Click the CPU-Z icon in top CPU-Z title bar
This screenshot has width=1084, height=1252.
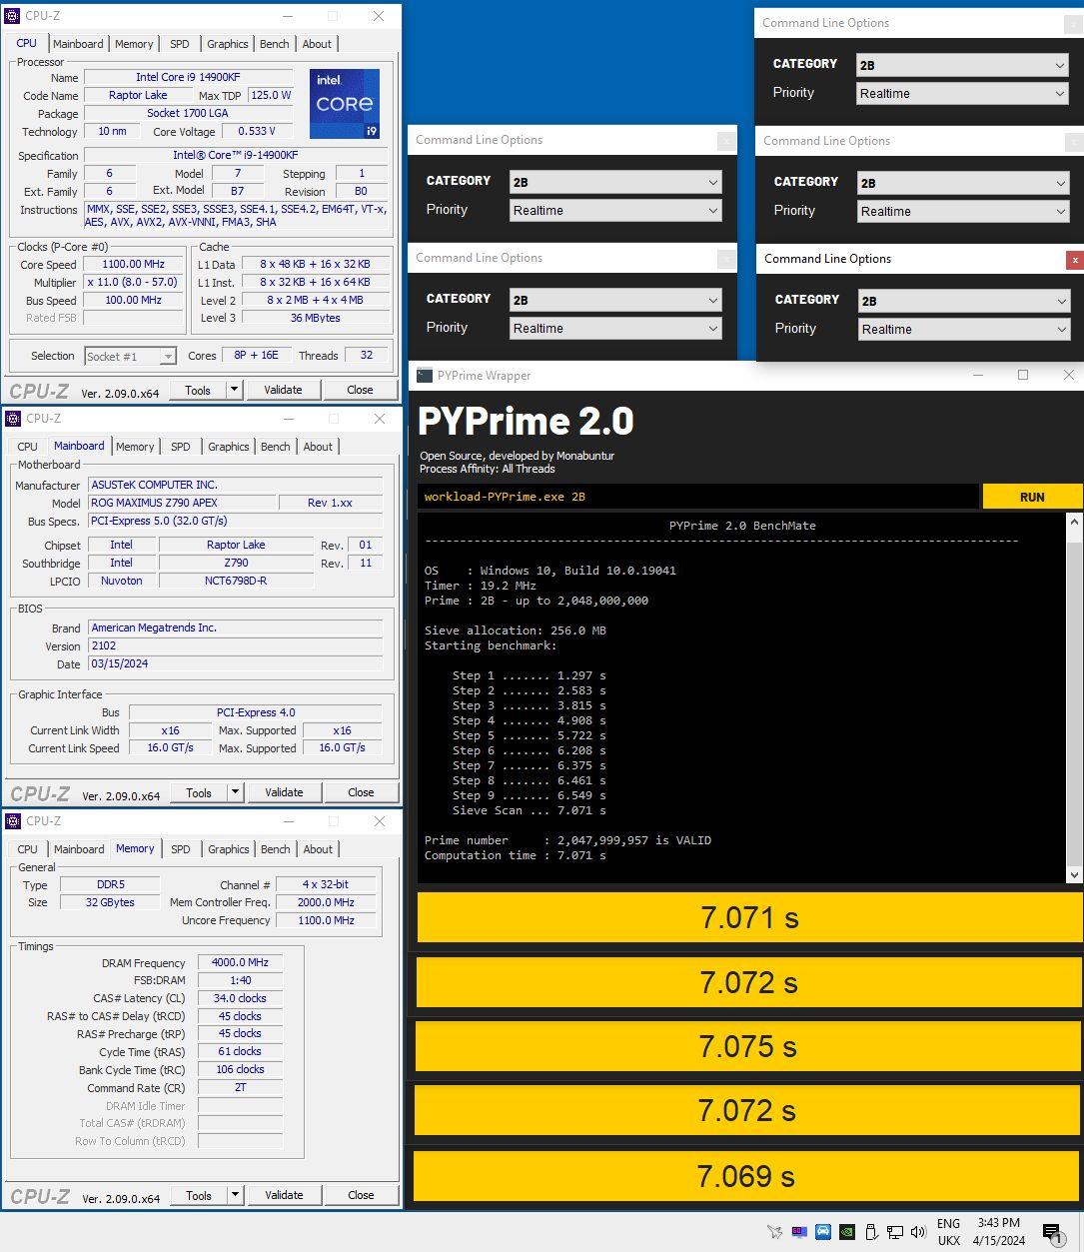point(13,16)
